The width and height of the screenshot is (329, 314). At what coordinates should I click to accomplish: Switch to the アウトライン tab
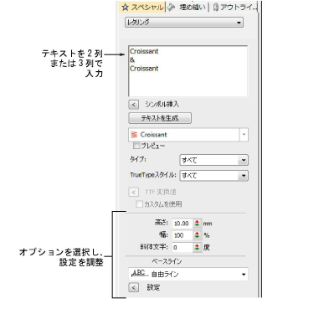click(x=234, y=8)
